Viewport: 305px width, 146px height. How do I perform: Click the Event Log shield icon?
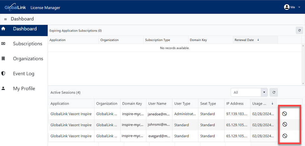point(3,73)
